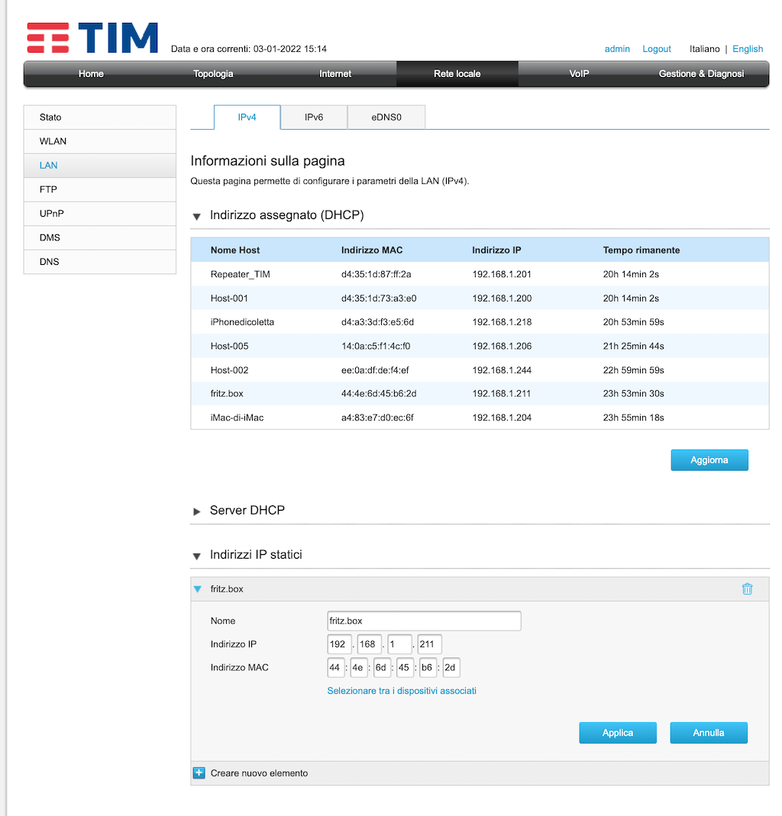The width and height of the screenshot is (782, 816).
Task: Open the Internet menu
Action: (x=335, y=74)
